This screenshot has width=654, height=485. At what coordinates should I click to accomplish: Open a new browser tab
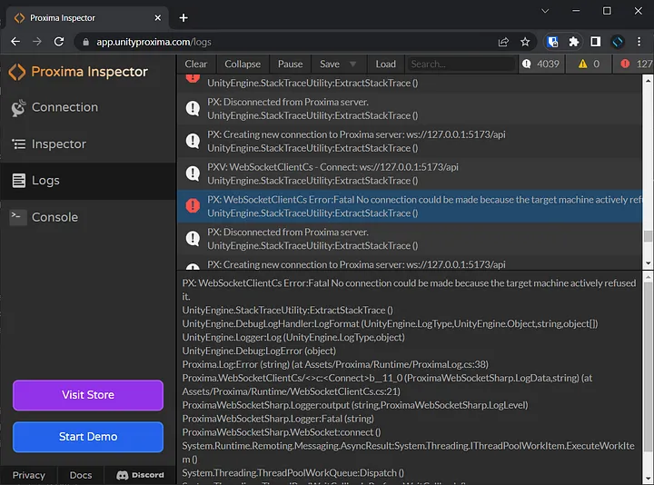[x=183, y=18]
